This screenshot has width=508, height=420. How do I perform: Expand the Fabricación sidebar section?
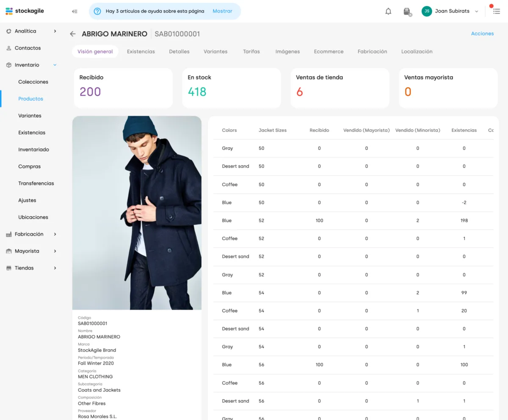click(x=55, y=234)
